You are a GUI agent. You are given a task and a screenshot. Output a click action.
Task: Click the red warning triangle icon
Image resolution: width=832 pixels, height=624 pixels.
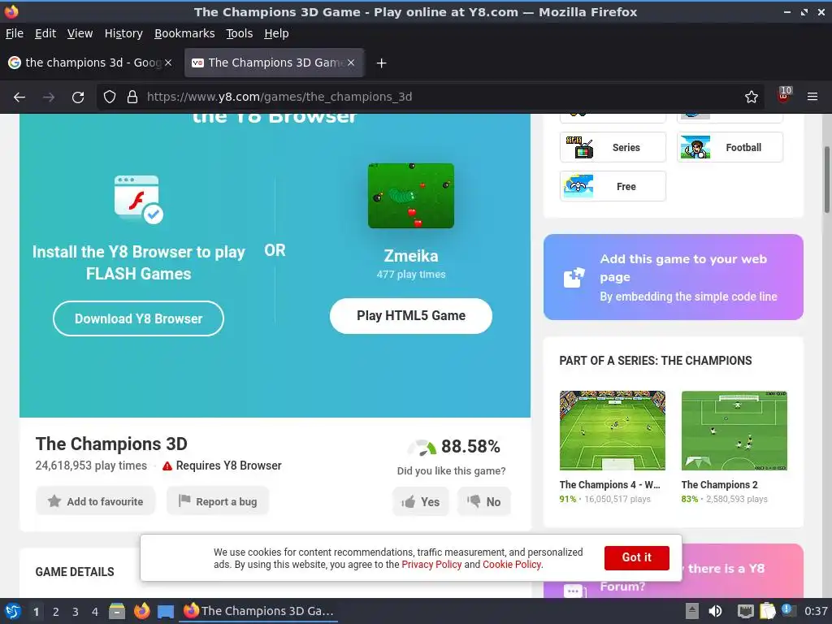[x=167, y=466]
